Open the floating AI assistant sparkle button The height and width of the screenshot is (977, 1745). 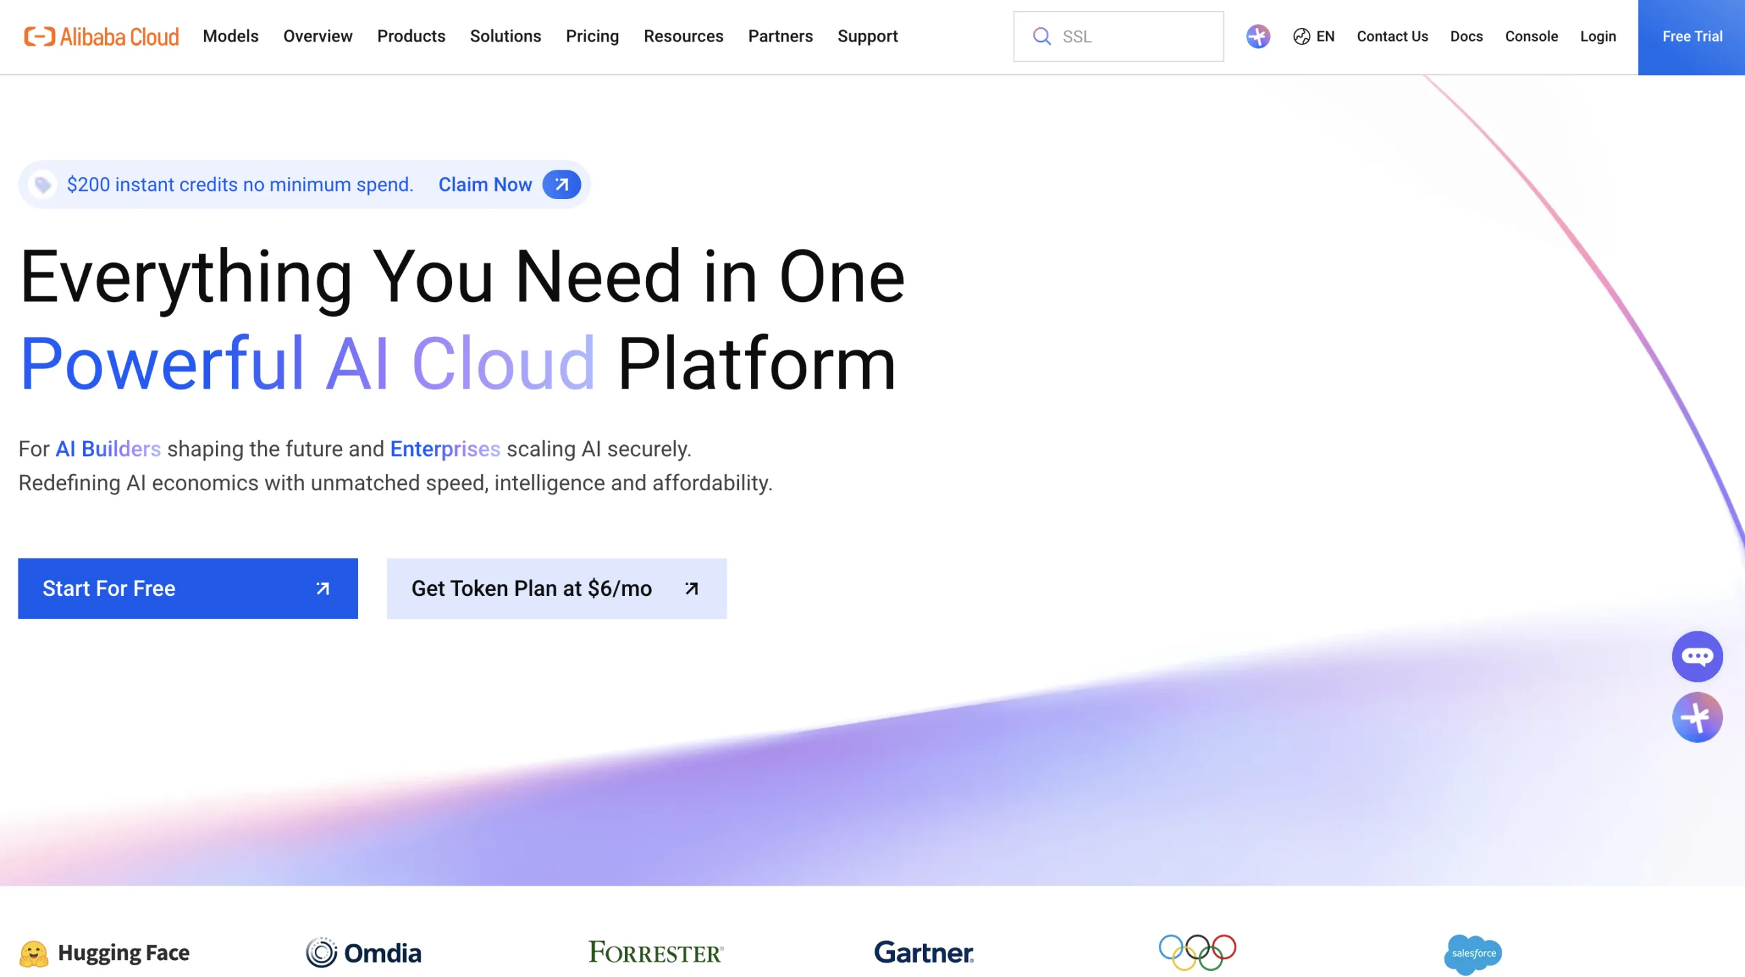click(x=1697, y=717)
